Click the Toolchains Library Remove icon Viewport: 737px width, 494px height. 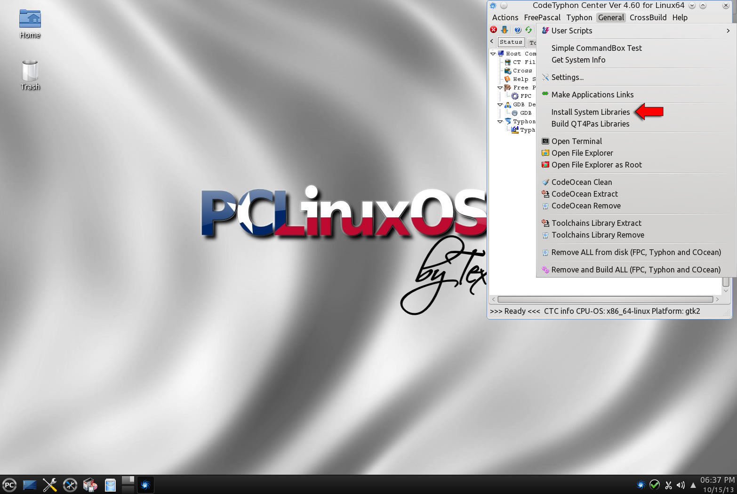pyautogui.click(x=545, y=235)
